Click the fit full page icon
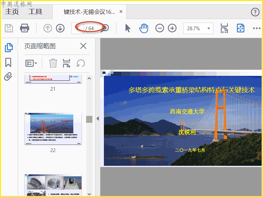The width and height of the screenshot is (263, 197). [241, 28]
